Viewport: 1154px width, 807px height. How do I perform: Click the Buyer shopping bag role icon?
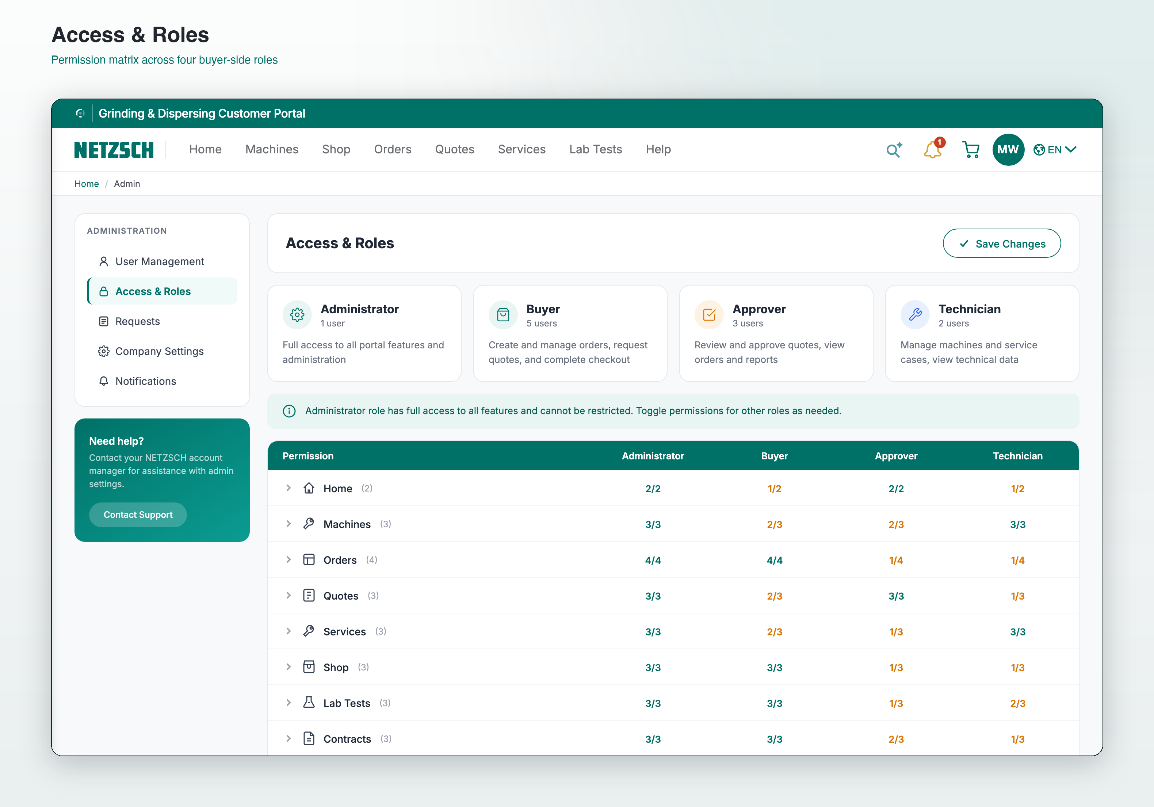coord(503,314)
